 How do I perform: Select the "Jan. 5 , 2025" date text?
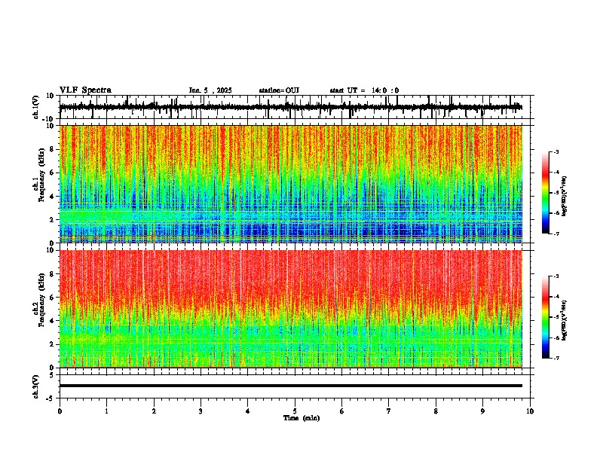(x=210, y=90)
